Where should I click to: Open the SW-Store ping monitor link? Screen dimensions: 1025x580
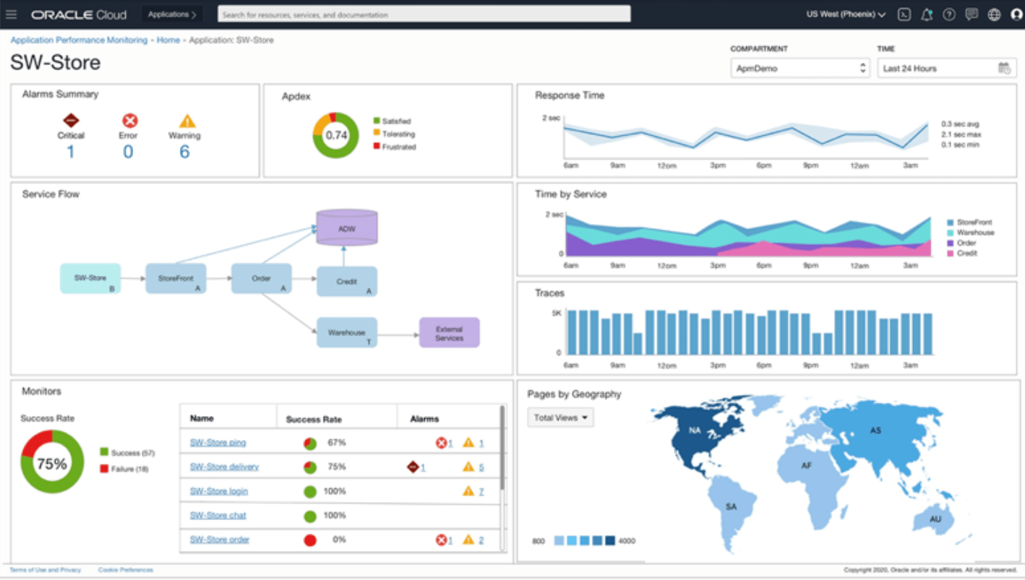(x=217, y=442)
